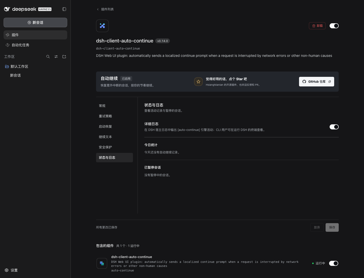Click the 运行中 status indicator
The height and width of the screenshot is (278, 364).
(x=318, y=263)
